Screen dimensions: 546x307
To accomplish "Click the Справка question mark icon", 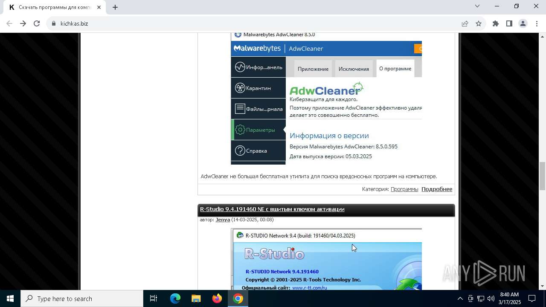I will click(240, 151).
